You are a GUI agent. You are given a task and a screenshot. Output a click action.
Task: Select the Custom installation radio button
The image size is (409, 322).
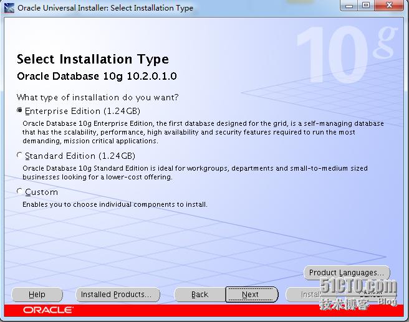click(19, 191)
